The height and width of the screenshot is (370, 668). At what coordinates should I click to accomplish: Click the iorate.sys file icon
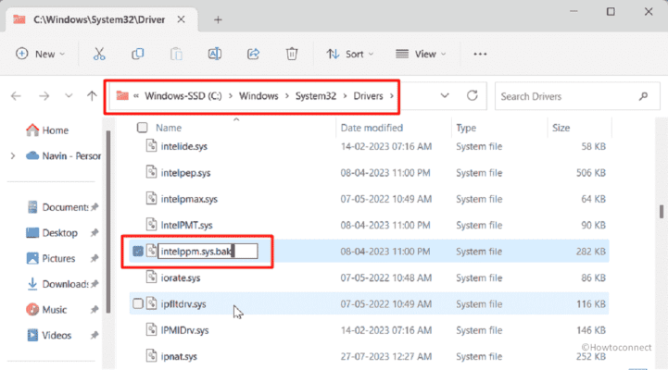click(x=151, y=277)
